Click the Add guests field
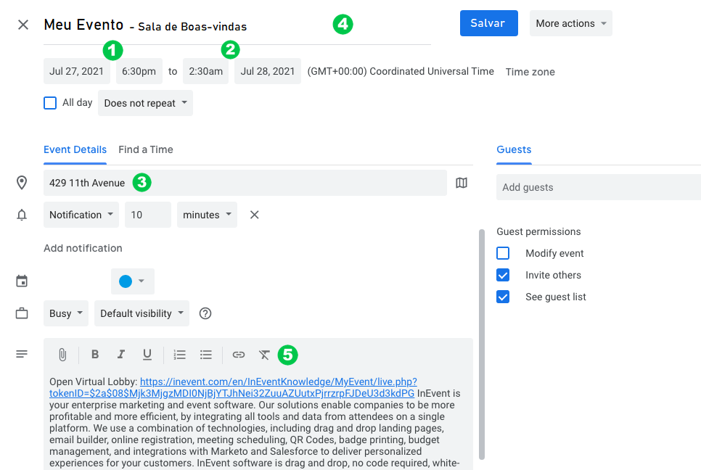This screenshot has height=470, width=701. tap(599, 187)
